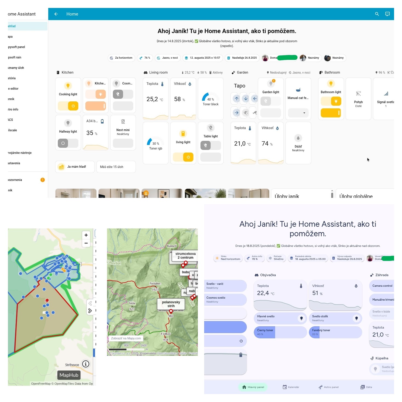
Task: Zoom out on the MapHub map
Action: point(86,243)
